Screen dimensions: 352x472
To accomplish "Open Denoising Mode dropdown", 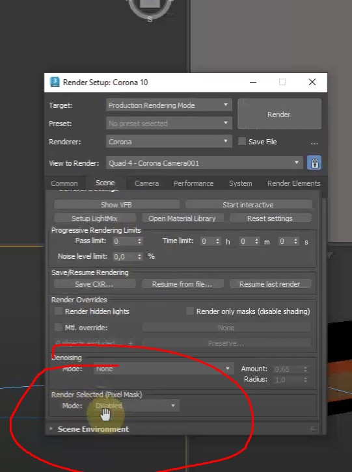I will [164, 369].
